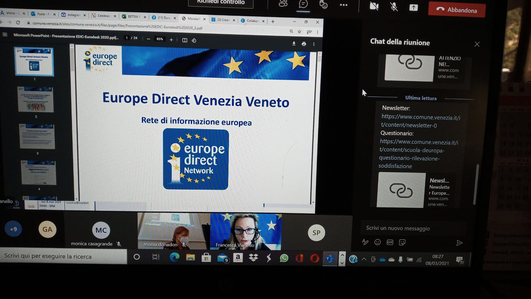The height and width of the screenshot is (299, 531).
Task: Toggle the camera in the Teams toolbar
Action: (374, 6)
